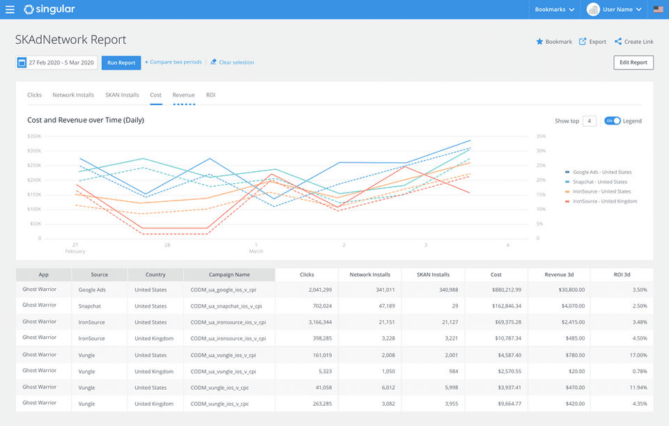Click the Singular logo

point(49,9)
